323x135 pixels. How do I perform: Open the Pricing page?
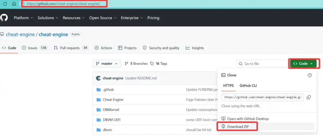click(x=153, y=18)
